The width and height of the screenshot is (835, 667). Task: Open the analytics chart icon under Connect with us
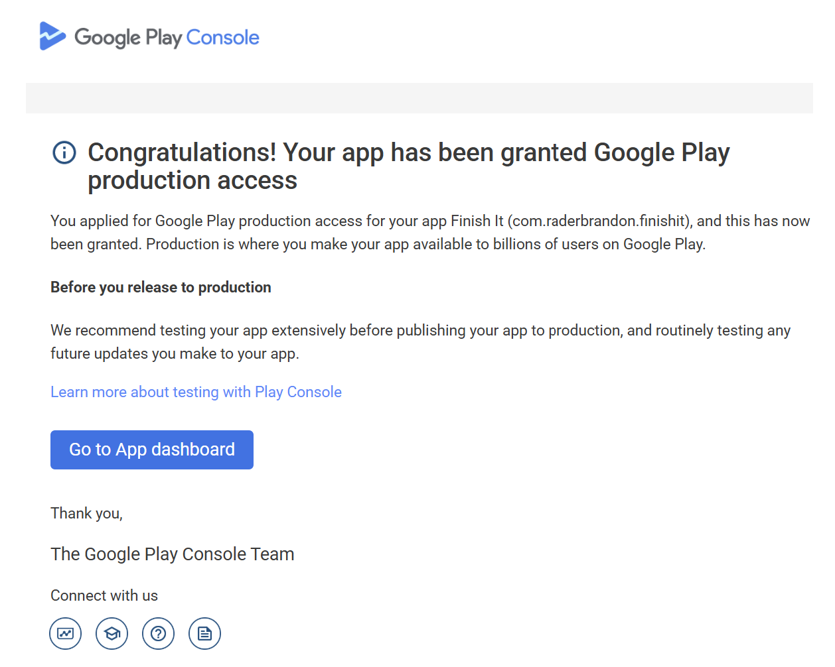click(x=65, y=633)
